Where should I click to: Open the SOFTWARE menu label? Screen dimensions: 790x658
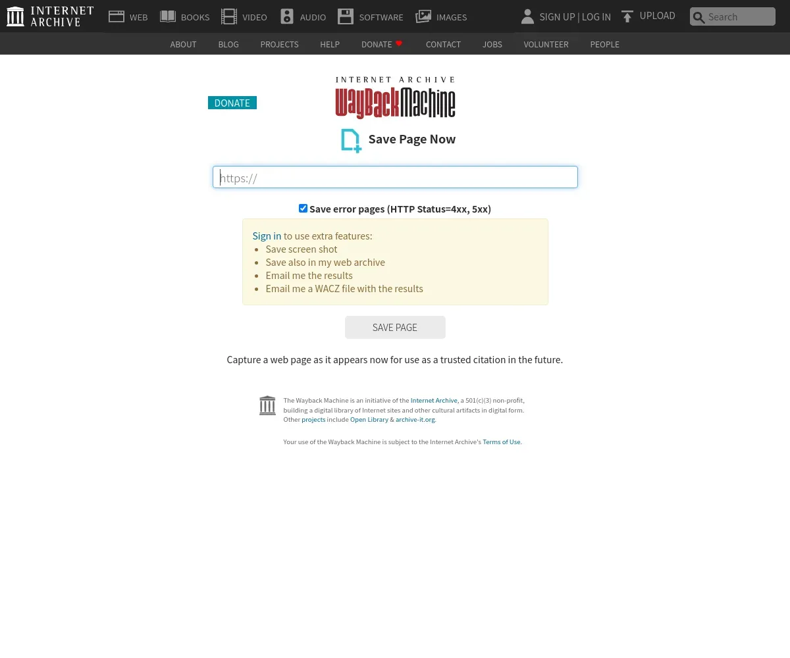[381, 17]
